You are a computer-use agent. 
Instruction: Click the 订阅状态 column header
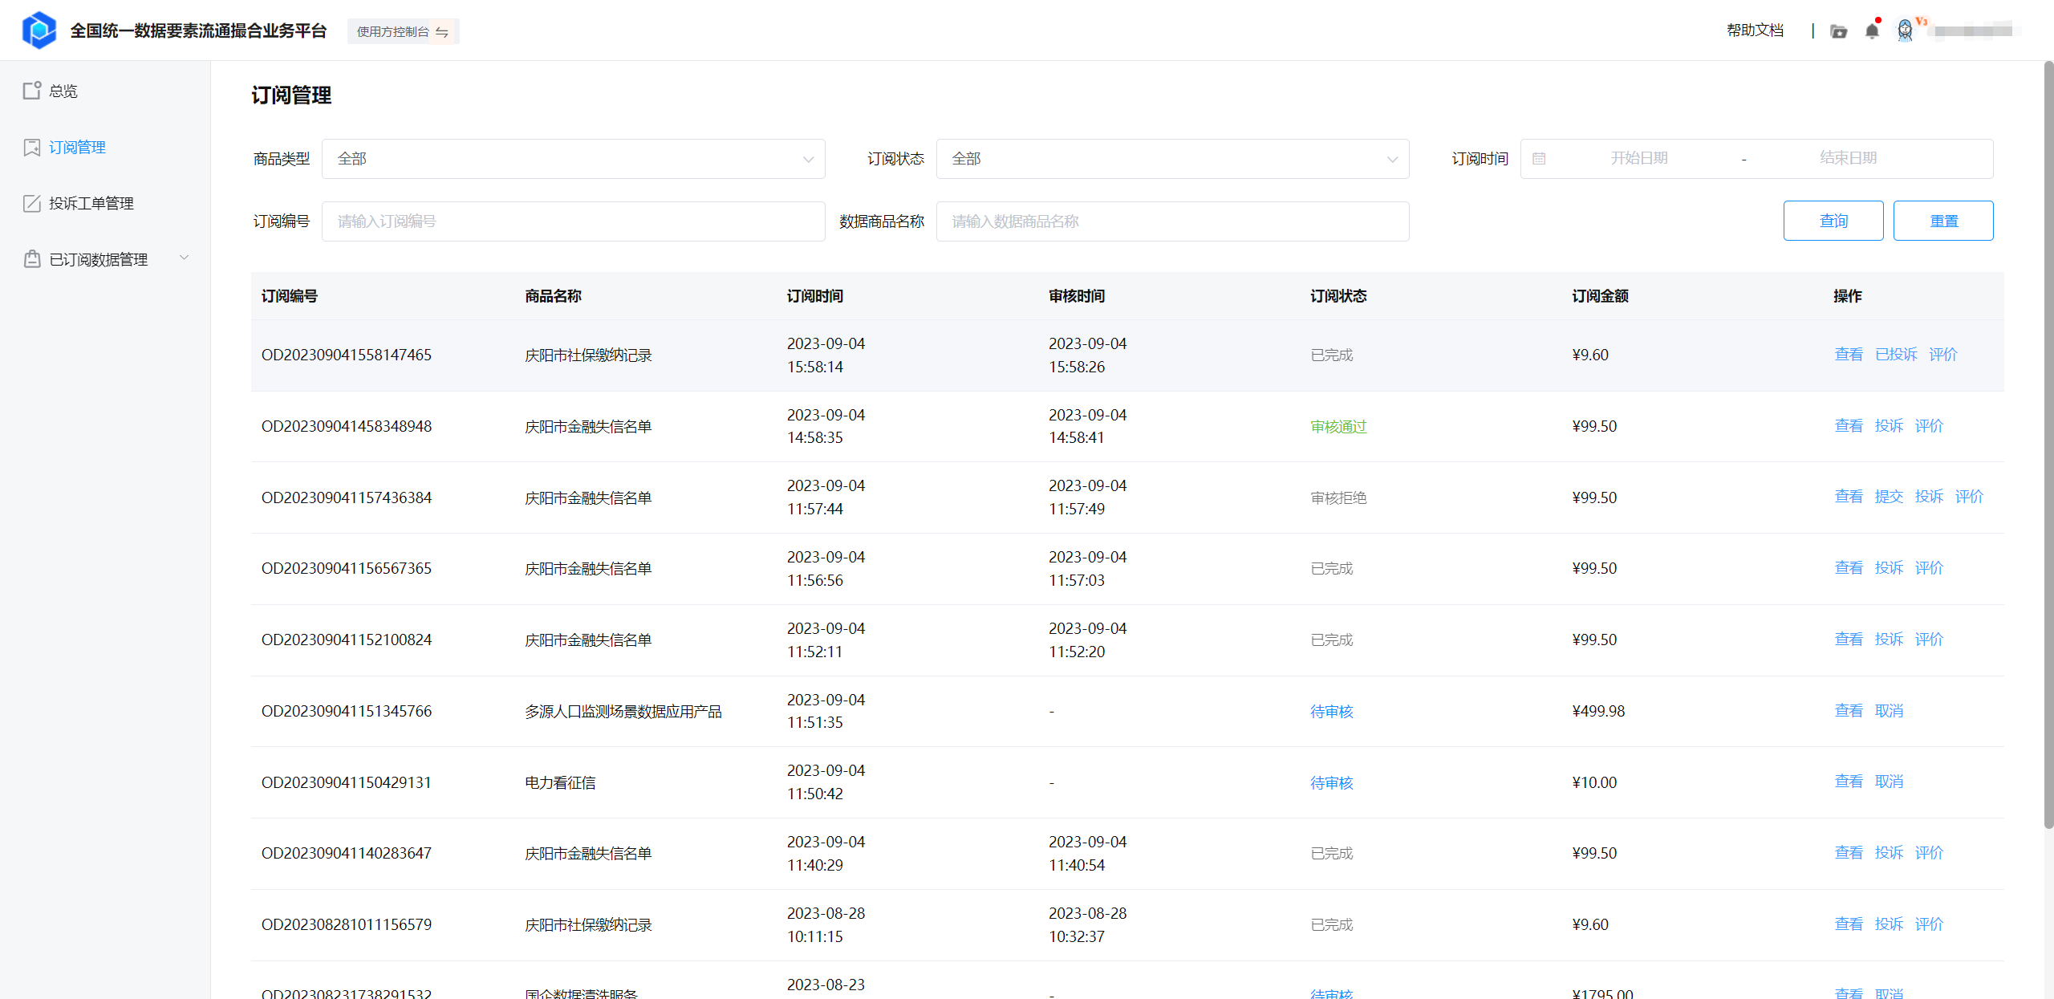1338,296
